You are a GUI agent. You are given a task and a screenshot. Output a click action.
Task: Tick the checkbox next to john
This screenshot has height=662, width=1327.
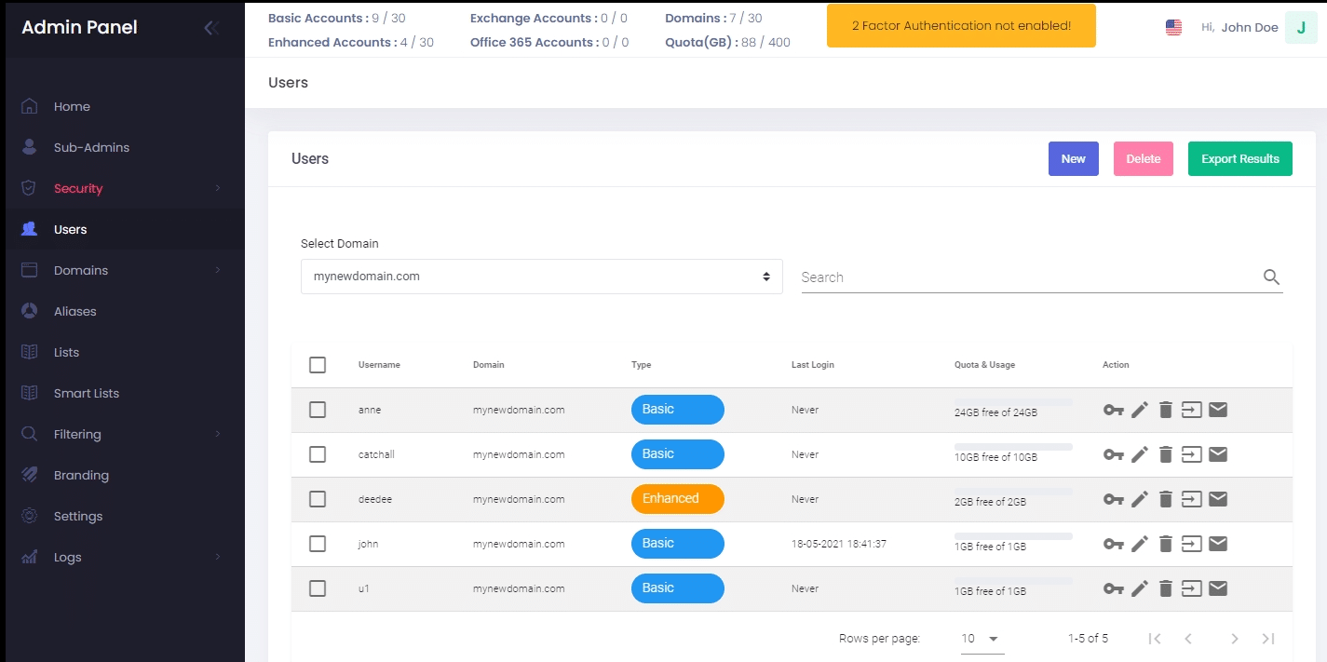point(318,544)
